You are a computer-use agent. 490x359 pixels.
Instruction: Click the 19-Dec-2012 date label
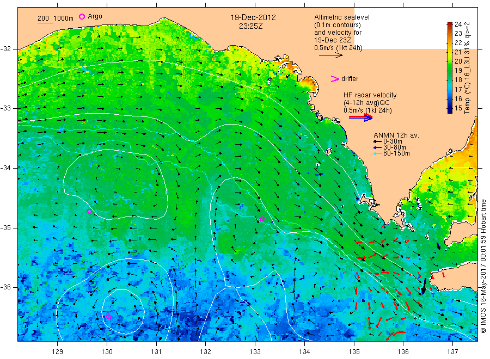click(253, 17)
